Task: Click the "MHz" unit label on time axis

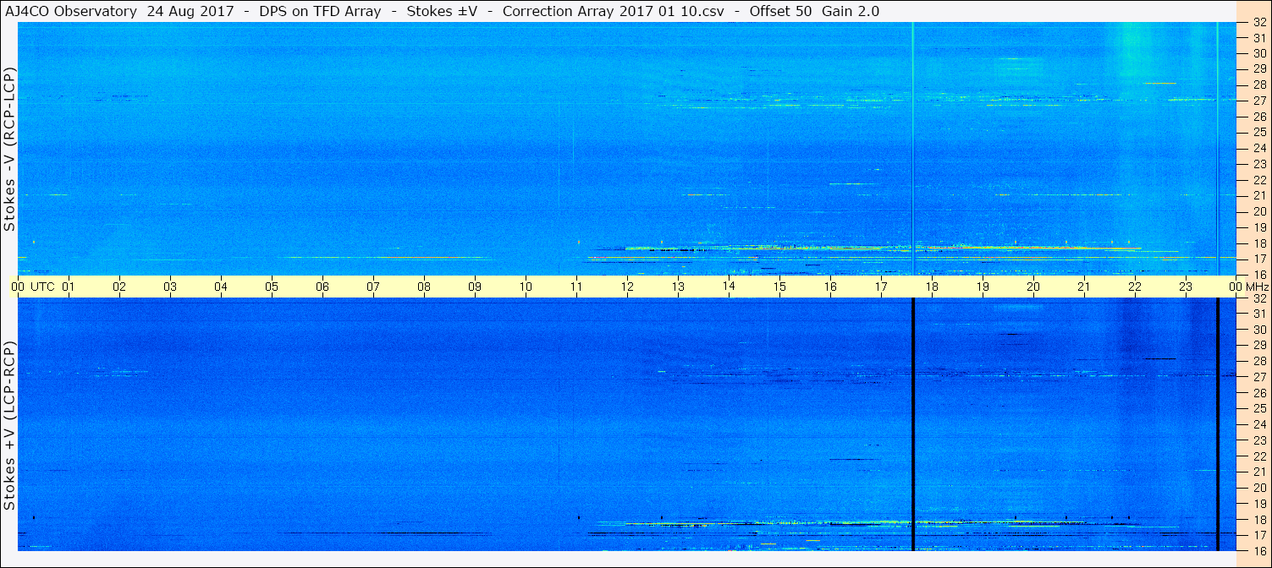Action: [x=1257, y=287]
